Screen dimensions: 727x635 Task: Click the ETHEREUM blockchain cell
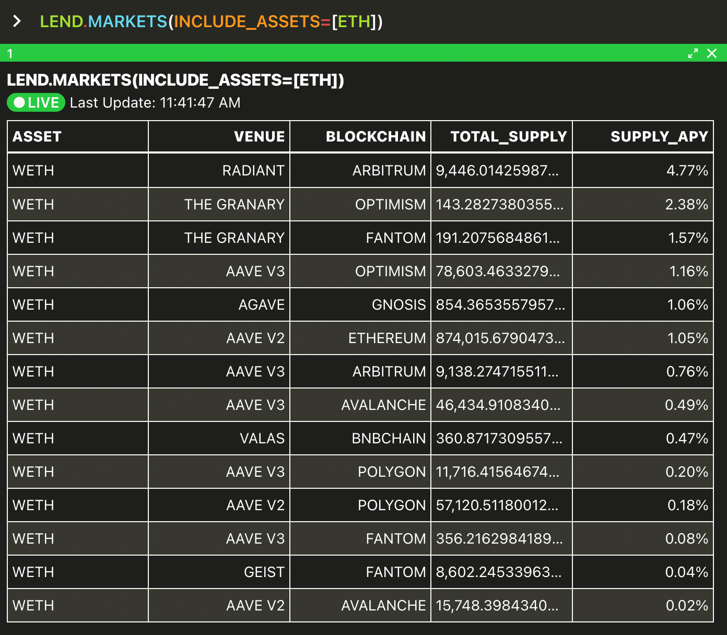[x=360, y=338]
